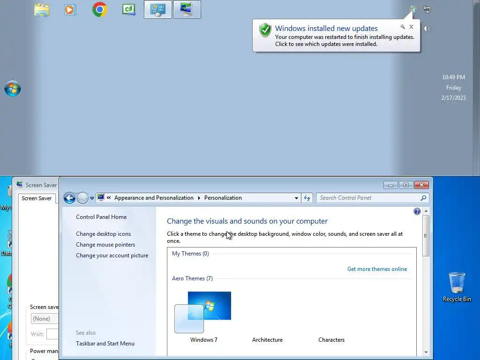Open Google Chrome from the taskbar
Screen dimensions: 480x360
[100, 9]
